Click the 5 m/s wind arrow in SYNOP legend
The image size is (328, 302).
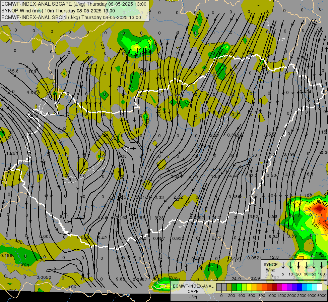pyautogui.click(x=283, y=265)
